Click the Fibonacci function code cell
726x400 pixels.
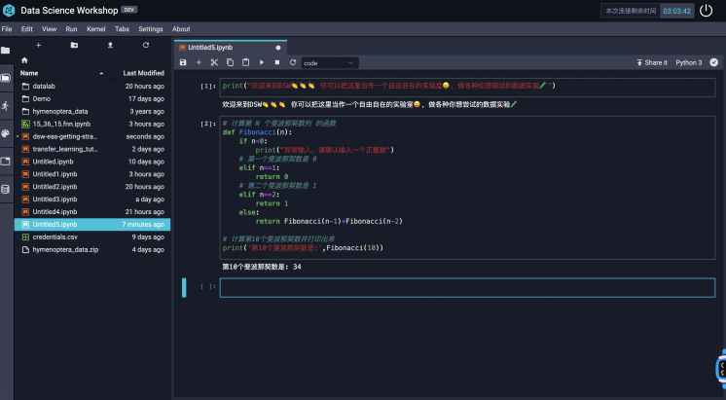coord(467,188)
